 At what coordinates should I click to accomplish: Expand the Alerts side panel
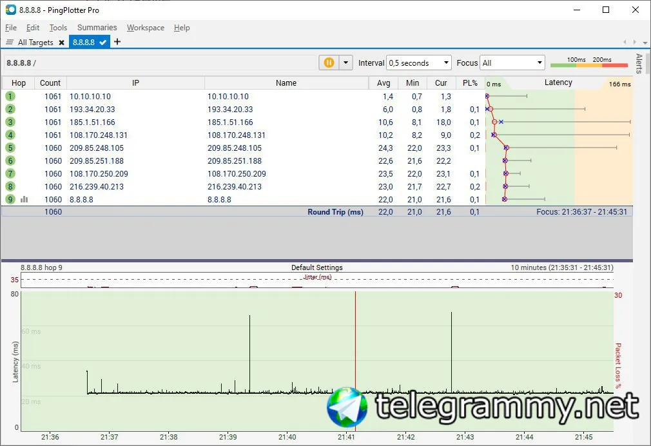click(x=639, y=64)
